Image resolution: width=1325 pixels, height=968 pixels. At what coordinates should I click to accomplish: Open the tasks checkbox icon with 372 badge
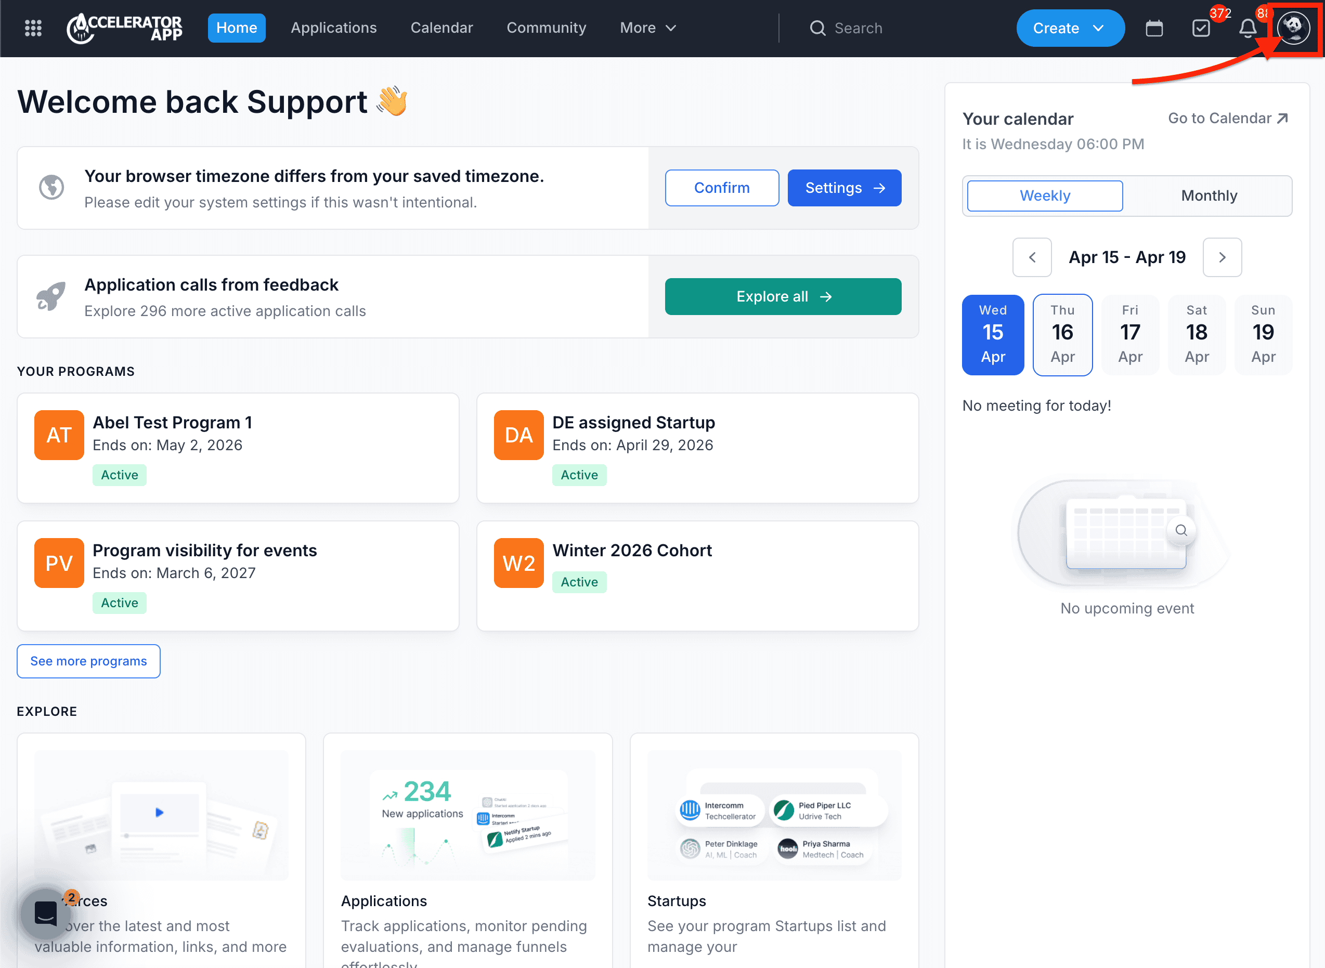[x=1201, y=28]
